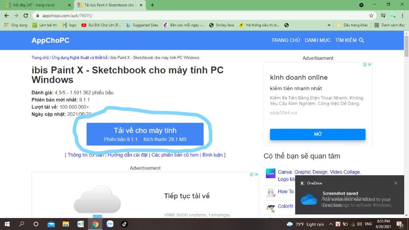Screen dimensions: 409x230
Task: Close the Hỏi đáp 247 tab
Action: pyautogui.click(x=69, y=5)
